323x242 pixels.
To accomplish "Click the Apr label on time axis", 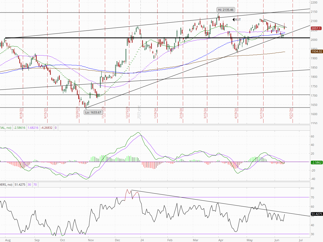I will (221, 240).
